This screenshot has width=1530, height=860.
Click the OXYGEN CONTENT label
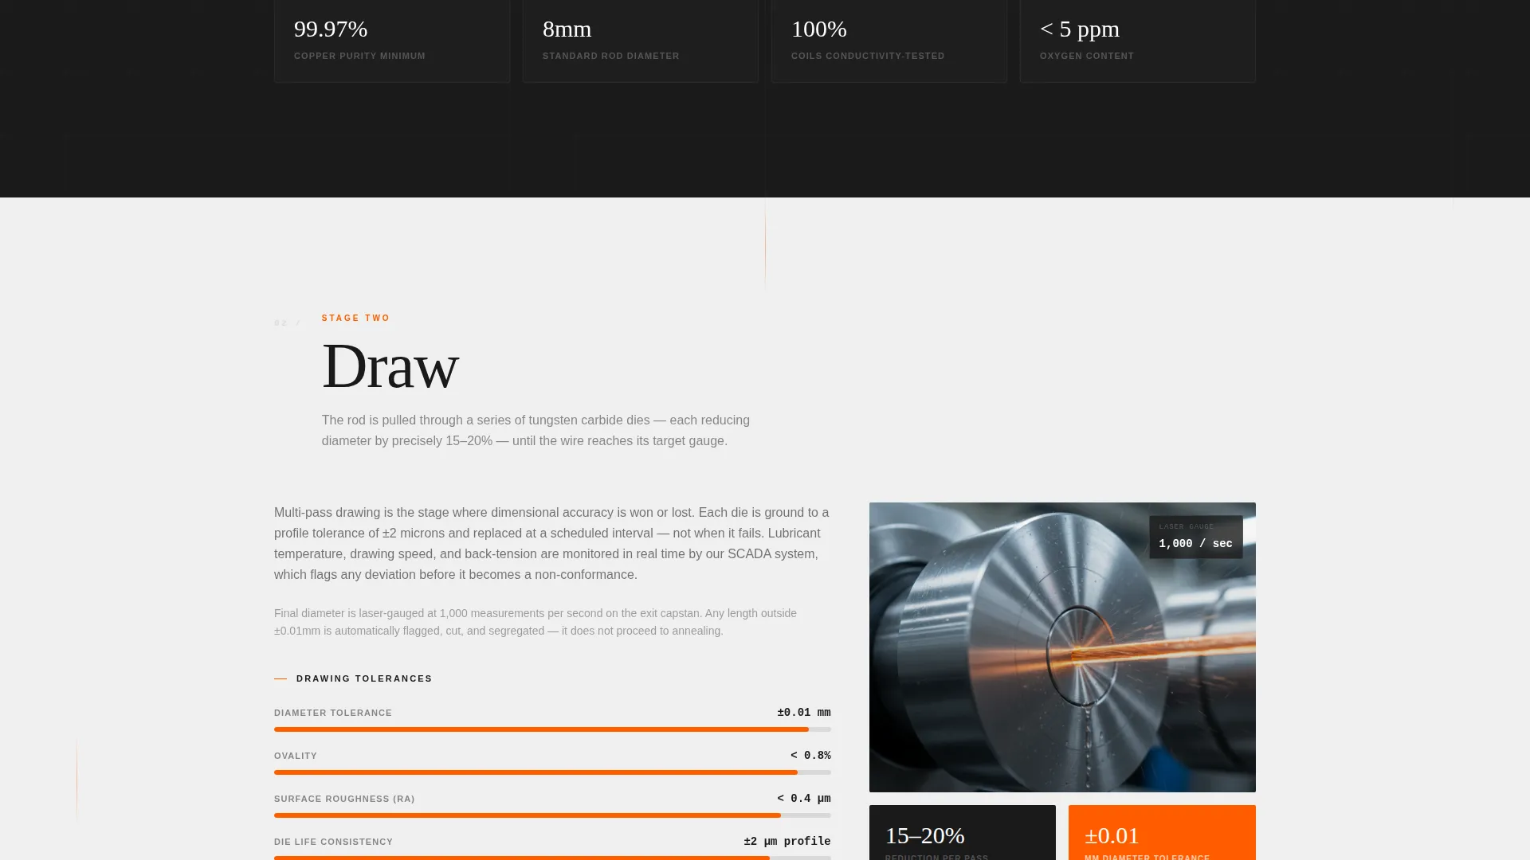coord(1087,56)
